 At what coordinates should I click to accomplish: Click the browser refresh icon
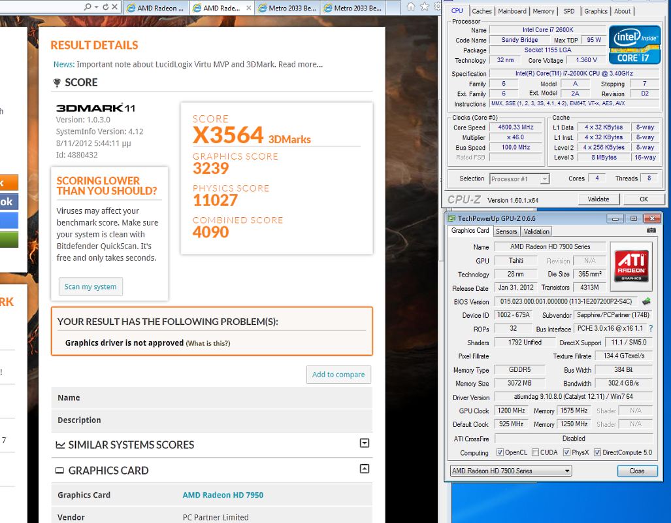pyautogui.click(x=105, y=7)
